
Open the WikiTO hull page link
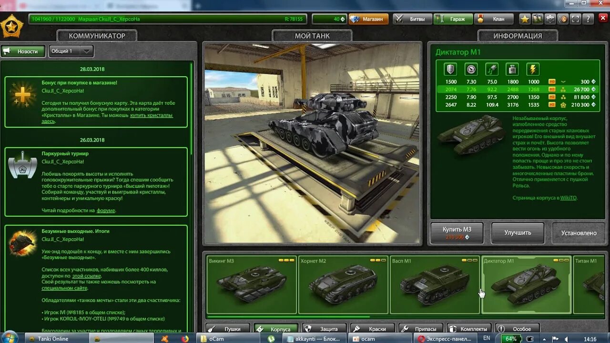click(x=568, y=198)
